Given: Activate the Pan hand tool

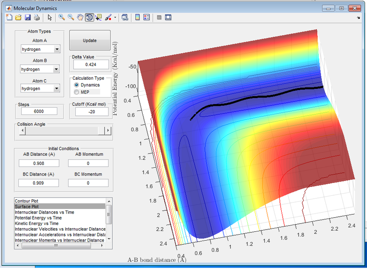Looking at the screenshot, I should click(80, 18).
